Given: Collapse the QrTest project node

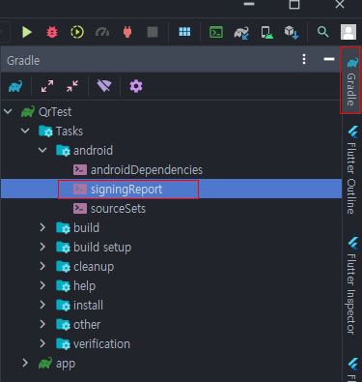Looking at the screenshot, I should [8, 112].
